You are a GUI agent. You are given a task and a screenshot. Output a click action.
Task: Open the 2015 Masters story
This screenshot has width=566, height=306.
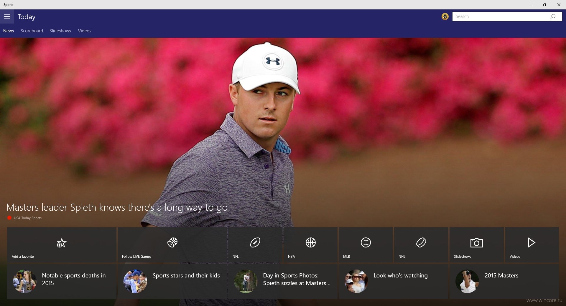(x=504, y=281)
